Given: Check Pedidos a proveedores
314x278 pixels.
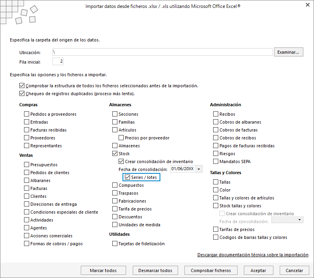Looking at the screenshot, I should (27, 114).
